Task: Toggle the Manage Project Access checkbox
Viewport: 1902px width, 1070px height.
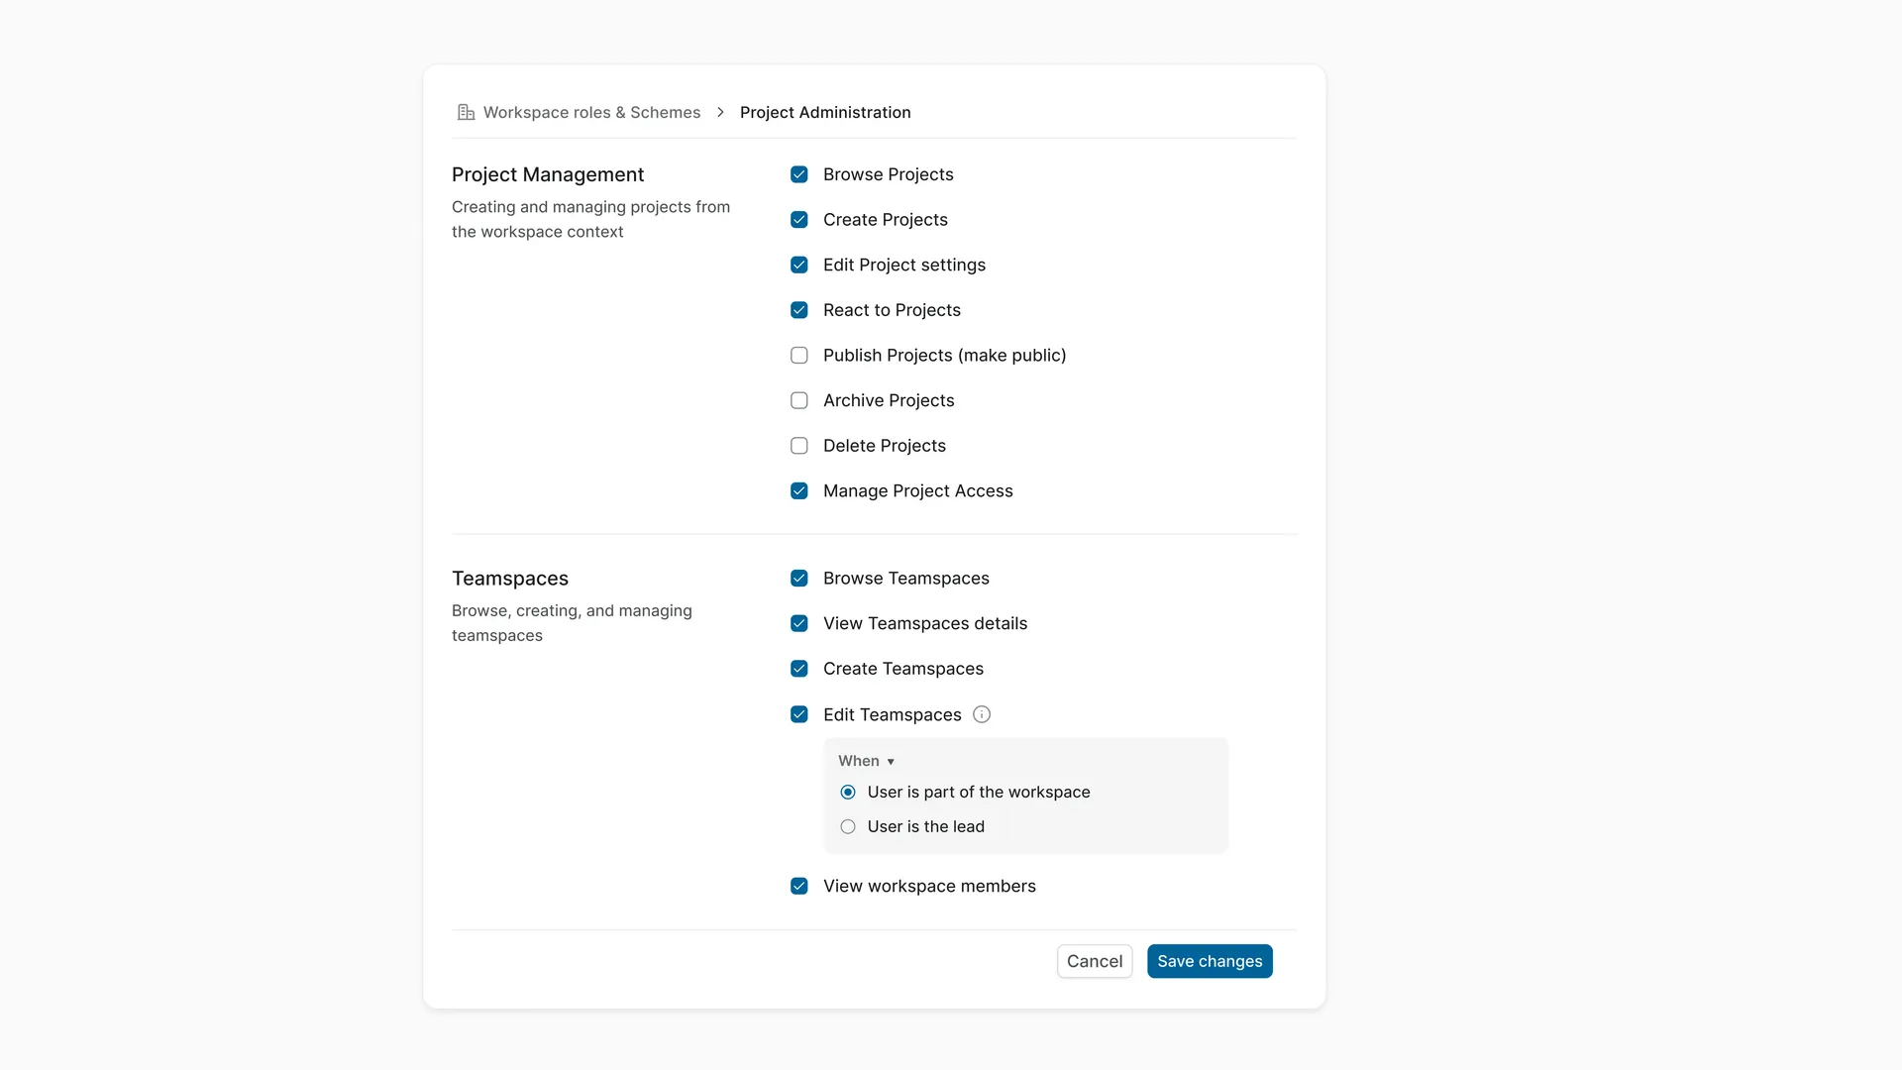Action: pos(799,490)
